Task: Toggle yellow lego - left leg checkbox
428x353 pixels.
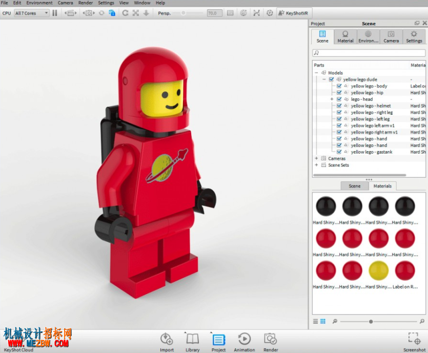Action: [339, 119]
